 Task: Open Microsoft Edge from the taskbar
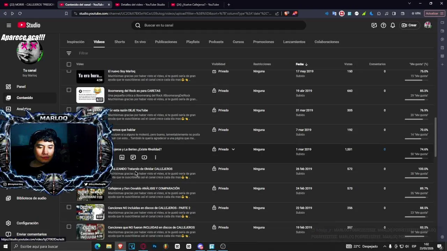click(x=97, y=246)
